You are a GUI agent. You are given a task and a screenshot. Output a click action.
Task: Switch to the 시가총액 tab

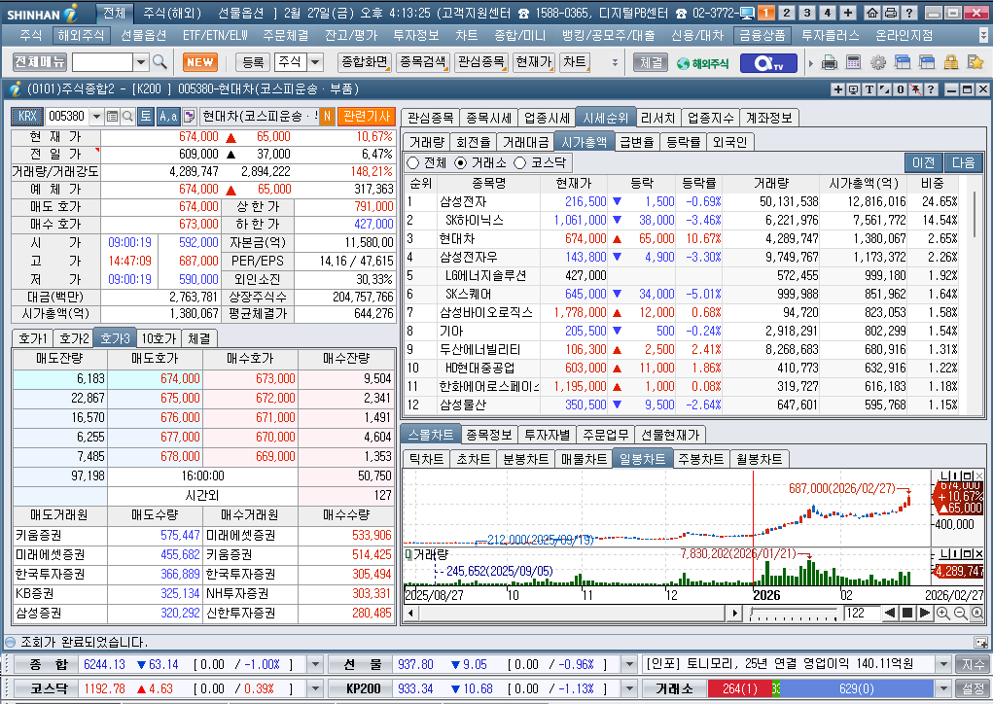point(584,142)
